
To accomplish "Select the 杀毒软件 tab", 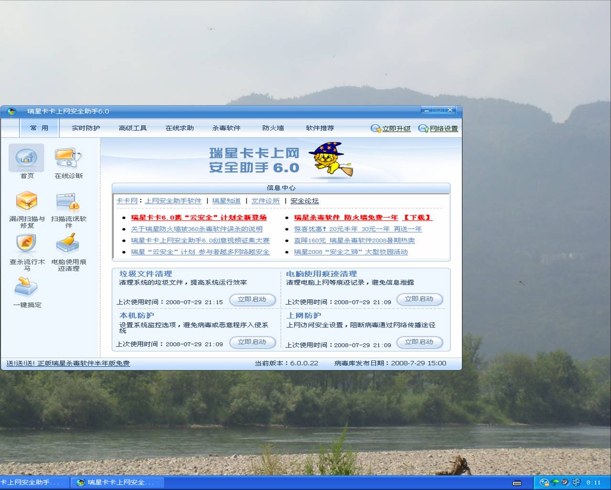I will [x=226, y=128].
